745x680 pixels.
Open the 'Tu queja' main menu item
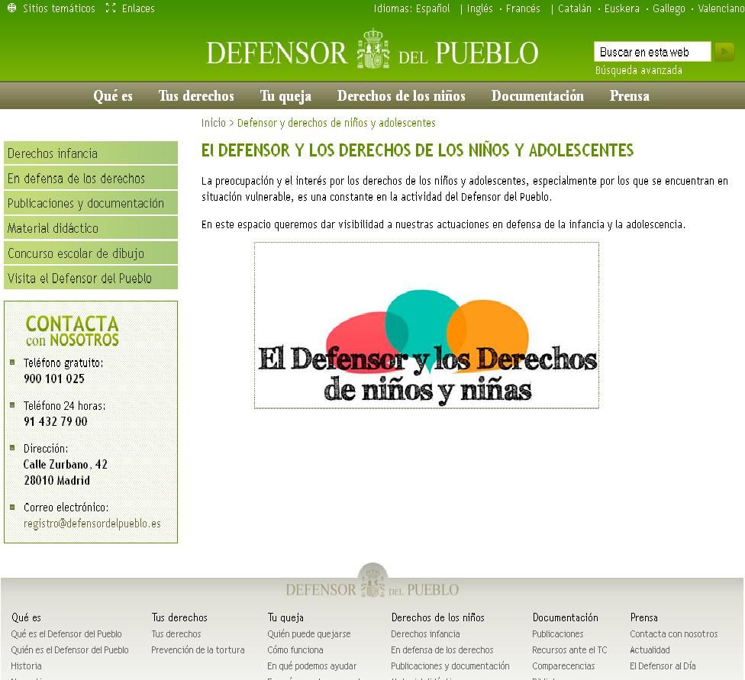[x=285, y=96]
